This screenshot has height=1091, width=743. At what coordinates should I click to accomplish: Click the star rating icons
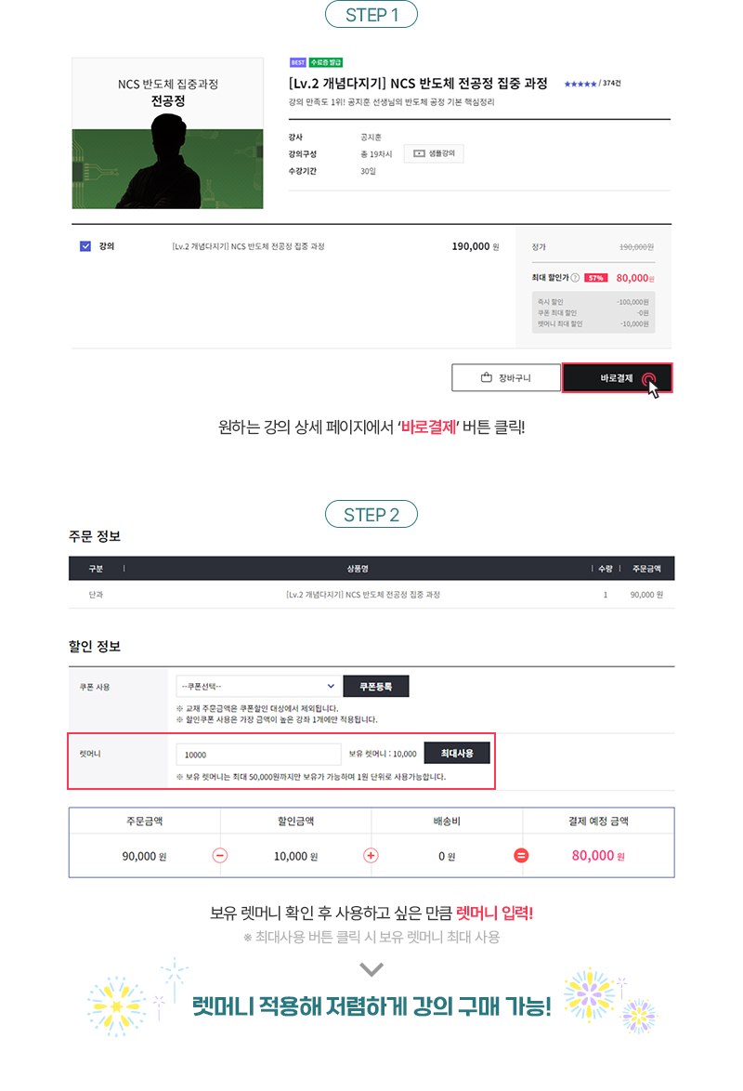pyautogui.click(x=580, y=85)
